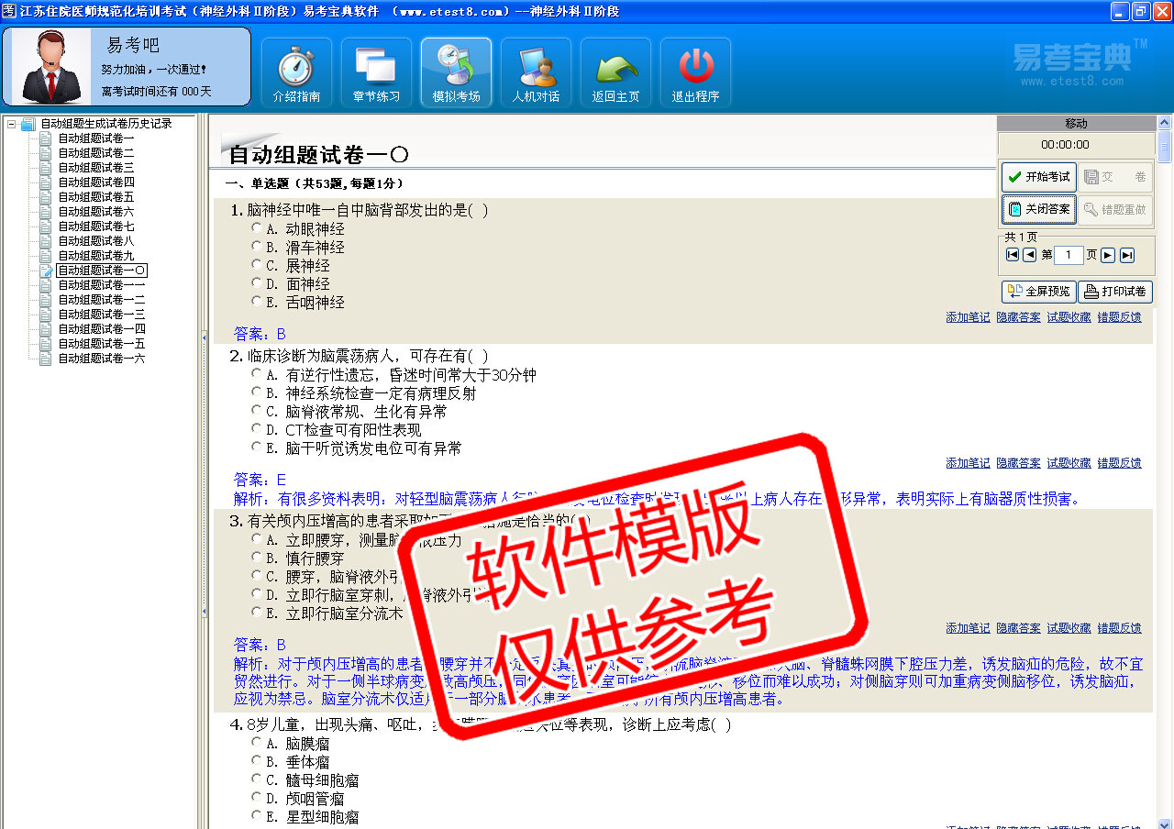Click 返回主页 return home icon
This screenshot has height=829, width=1174.
coord(615,73)
